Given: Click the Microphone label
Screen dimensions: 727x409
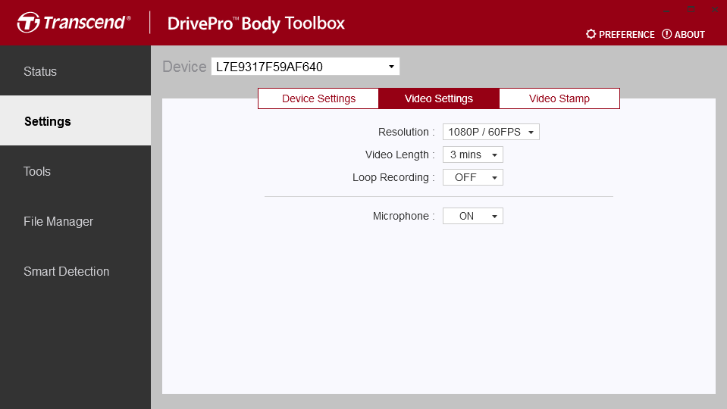Looking at the screenshot, I should (x=403, y=216).
